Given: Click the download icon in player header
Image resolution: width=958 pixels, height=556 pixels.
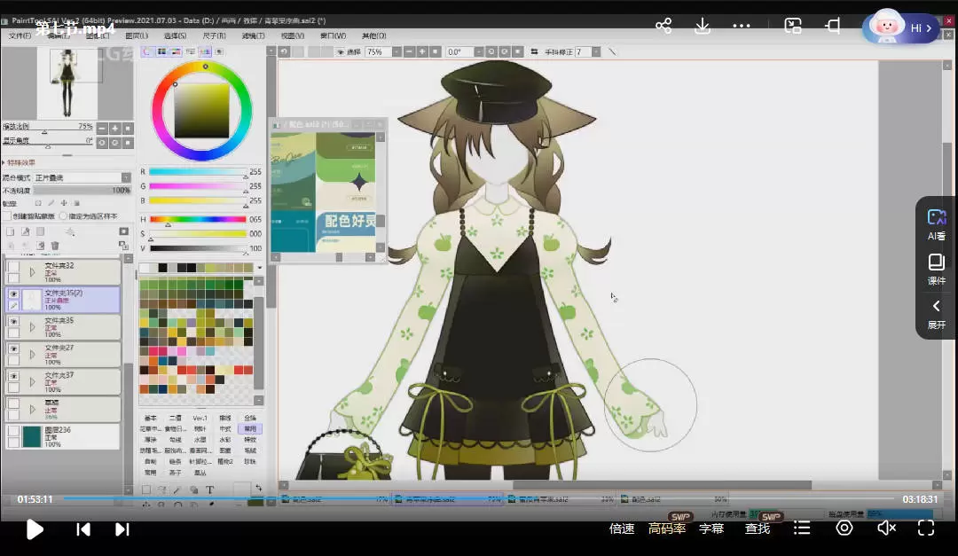Looking at the screenshot, I should [703, 26].
